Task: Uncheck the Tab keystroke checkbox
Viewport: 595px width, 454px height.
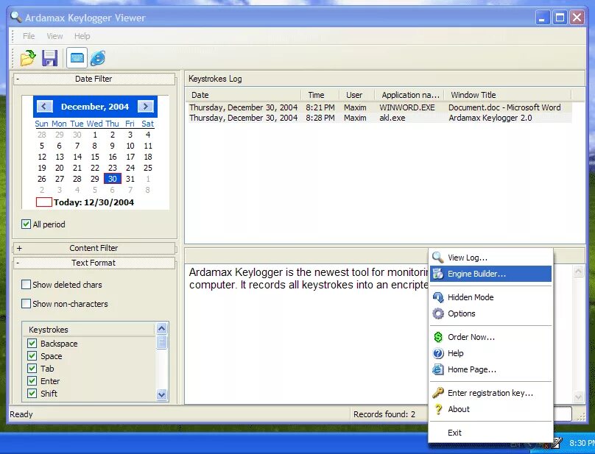Action: 32,369
